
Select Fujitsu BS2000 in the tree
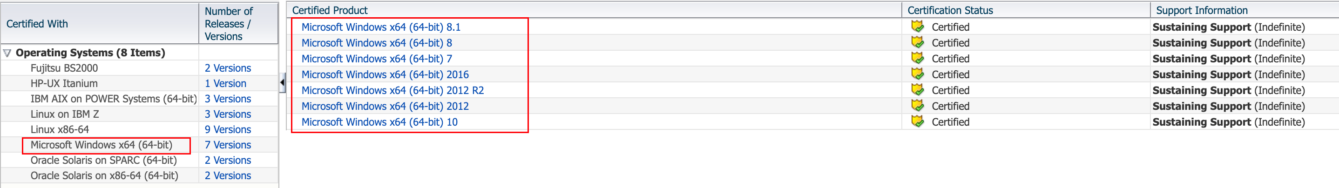coord(64,68)
